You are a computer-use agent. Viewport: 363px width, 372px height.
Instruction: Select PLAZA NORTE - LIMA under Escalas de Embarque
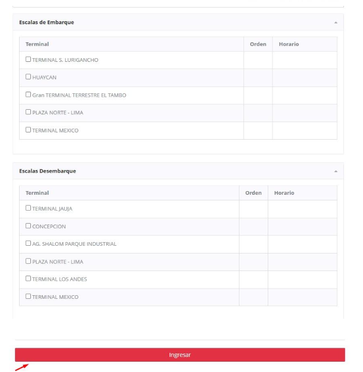click(x=28, y=112)
